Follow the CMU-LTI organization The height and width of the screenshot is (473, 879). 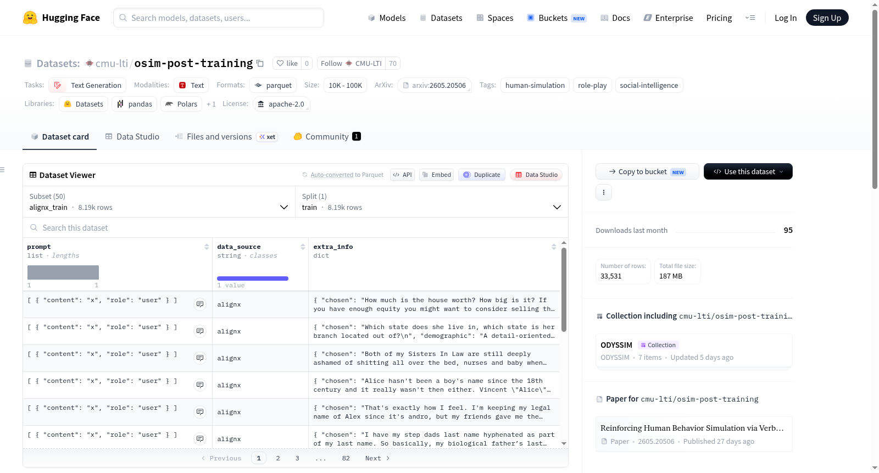click(x=351, y=64)
